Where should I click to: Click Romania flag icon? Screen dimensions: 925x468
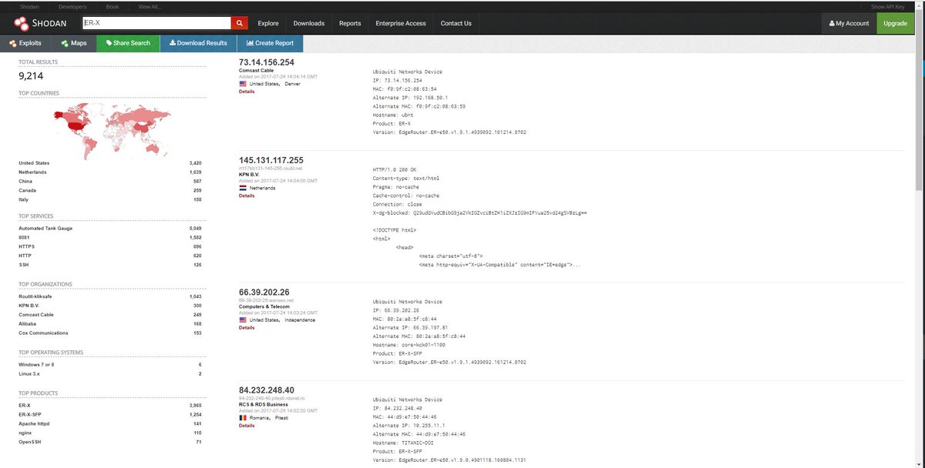243,417
